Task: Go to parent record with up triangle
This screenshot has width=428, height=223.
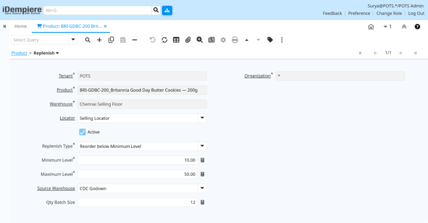Action: [247, 40]
